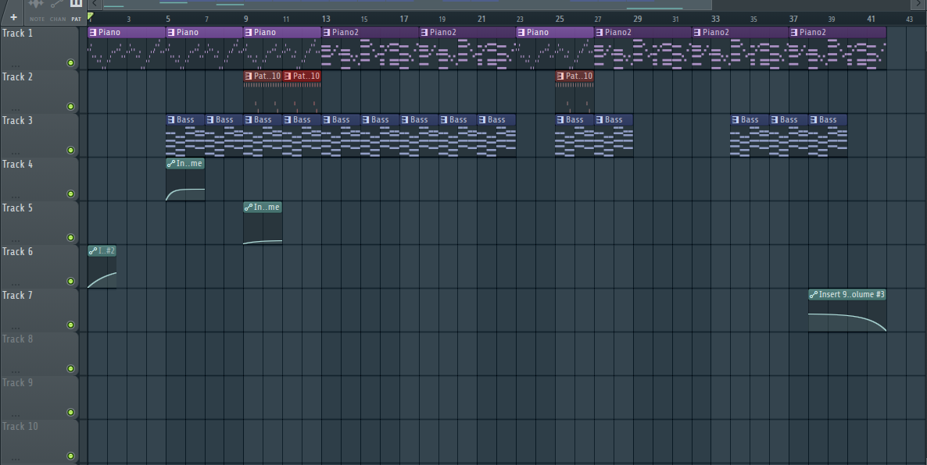Click pattern icon of Bass clip at bar 34

pyautogui.click(x=735, y=120)
